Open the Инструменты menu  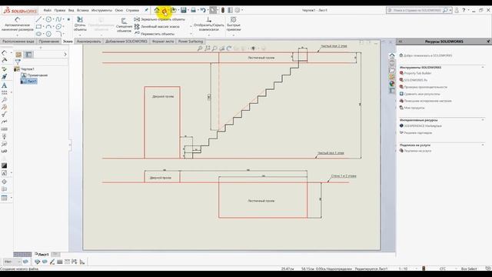click(x=101, y=10)
